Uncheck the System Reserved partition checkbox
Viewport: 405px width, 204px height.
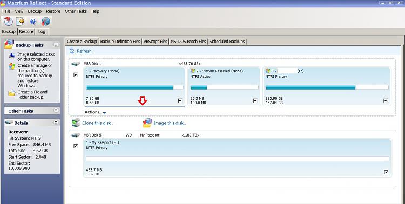click(x=255, y=100)
